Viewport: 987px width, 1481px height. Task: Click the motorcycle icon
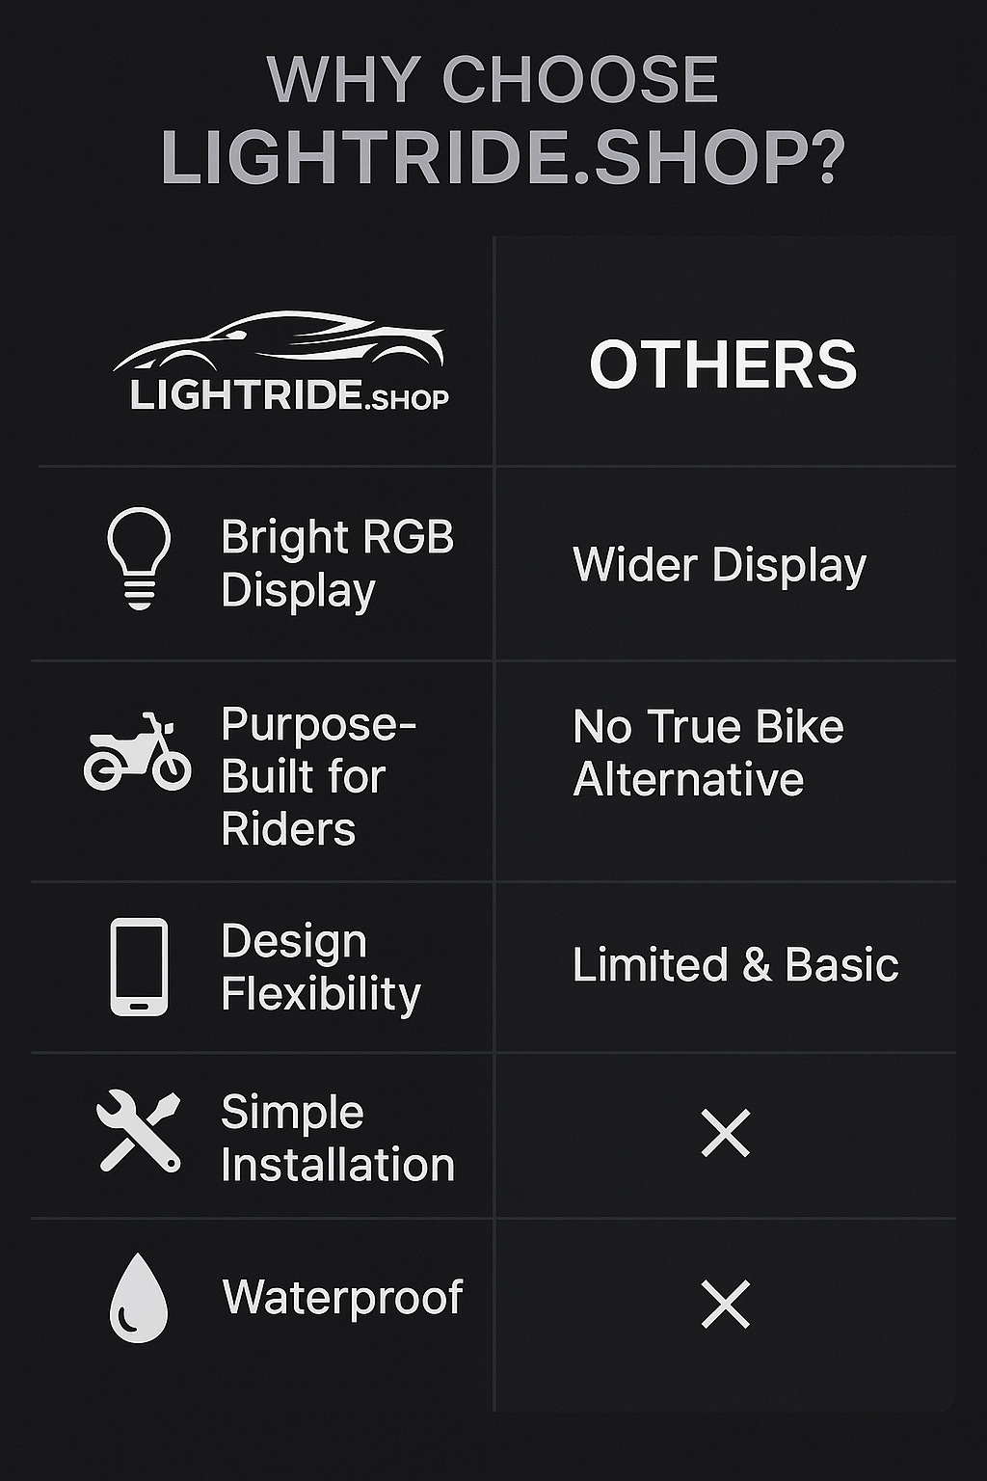coord(137,752)
